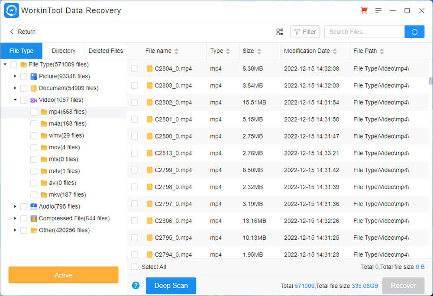Viewport: 433px width, 296px height.
Task: Open the hamburger menu icon
Action: (x=378, y=10)
